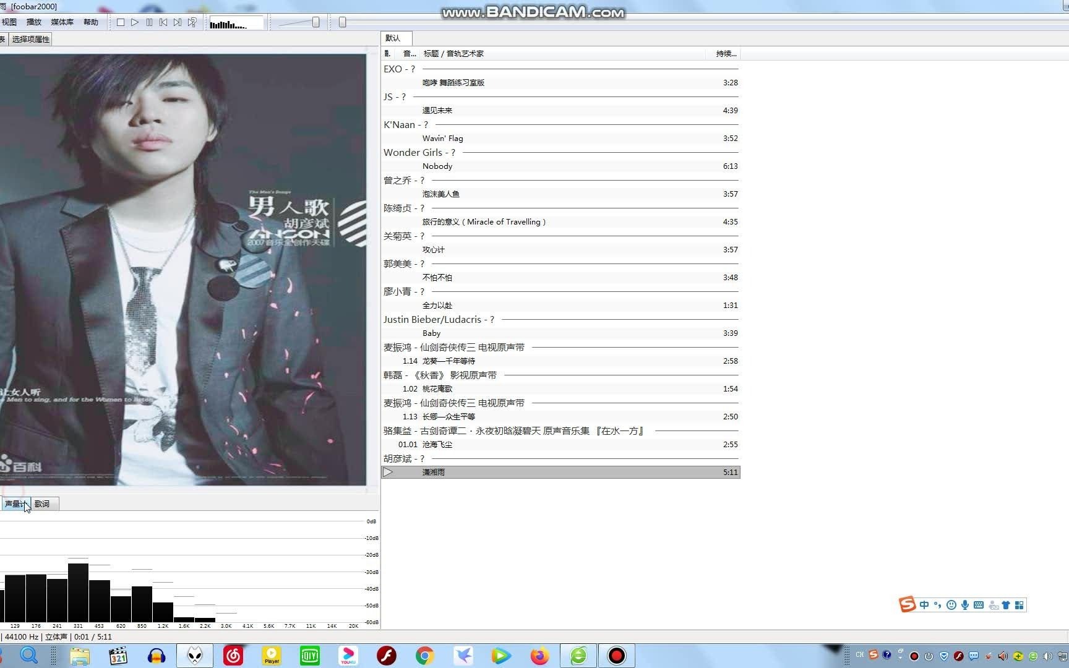The height and width of the screenshot is (668, 1069).
Task: Open File Explorer from the taskbar
Action: coord(80,656)
